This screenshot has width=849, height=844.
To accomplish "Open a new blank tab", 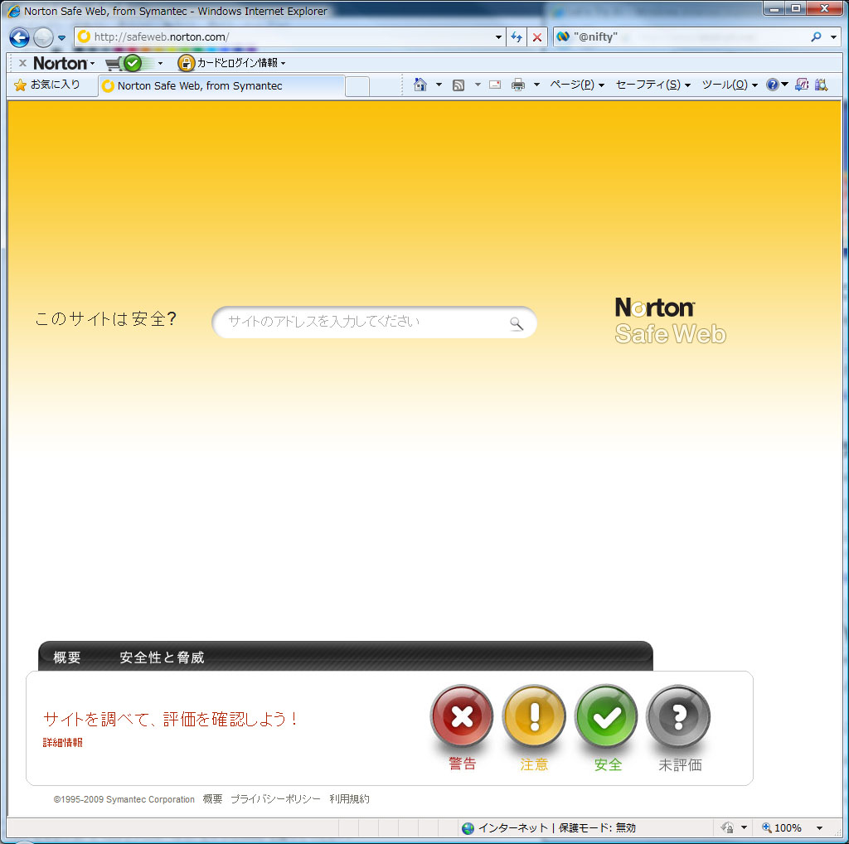I will [357, 86].
